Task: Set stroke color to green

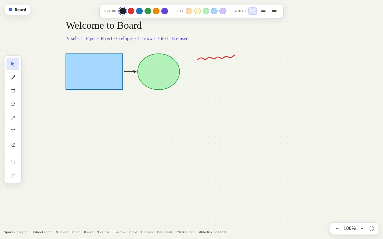Action: point(148,11)
